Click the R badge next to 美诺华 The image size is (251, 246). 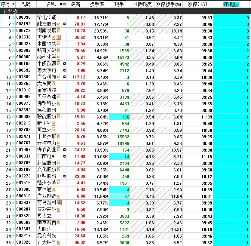[x=54, y=38]
